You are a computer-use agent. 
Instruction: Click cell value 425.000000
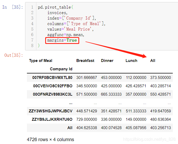[x=111, y=86]
